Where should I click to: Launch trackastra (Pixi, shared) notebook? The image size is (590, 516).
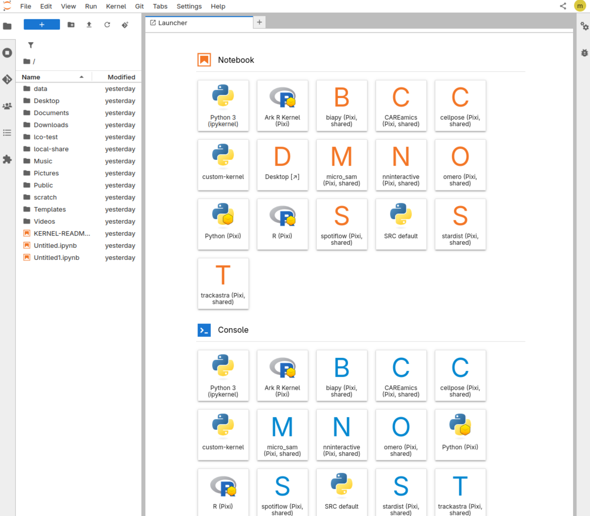(223, 283)
